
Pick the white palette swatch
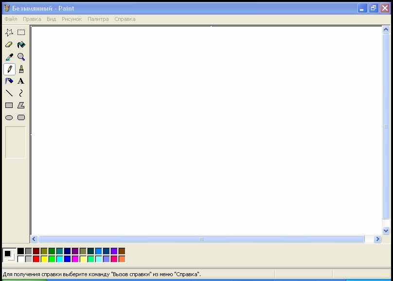pyautogui.click(x=21, y=259)
